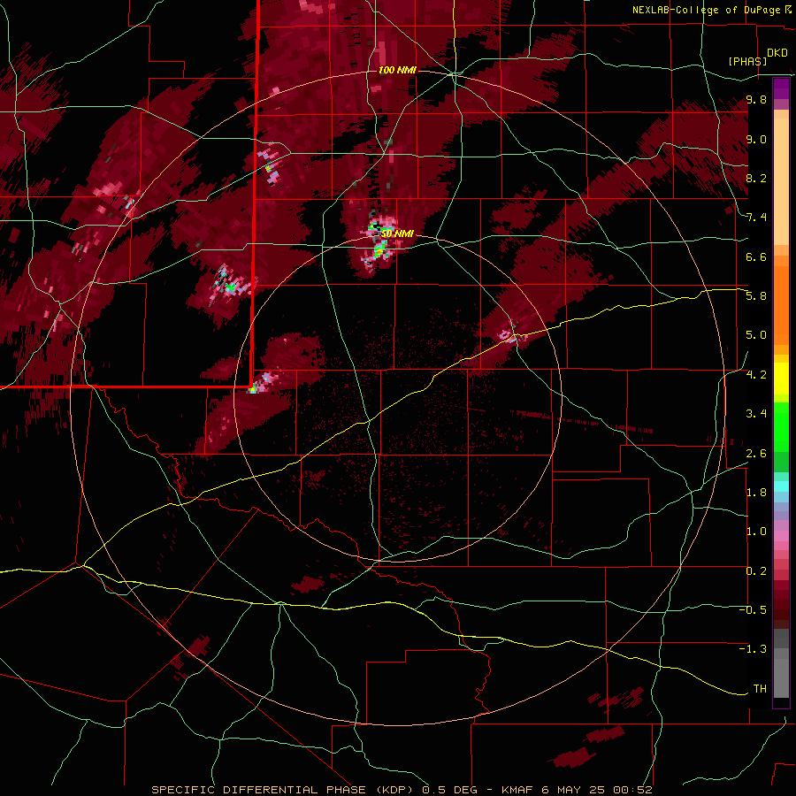The image size is (796, 796).
Task: Click the 9.0 color scale value
Action: 756,139
